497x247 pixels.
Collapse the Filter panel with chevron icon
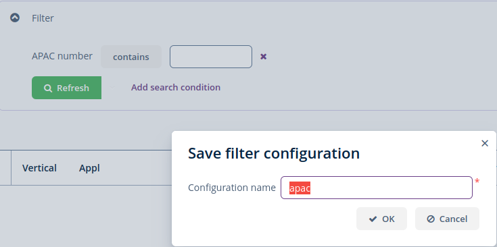click(x=15, y=18)
